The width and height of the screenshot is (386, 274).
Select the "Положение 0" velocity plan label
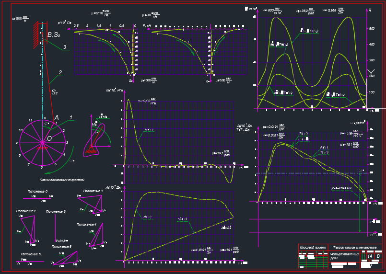(37, 191)
